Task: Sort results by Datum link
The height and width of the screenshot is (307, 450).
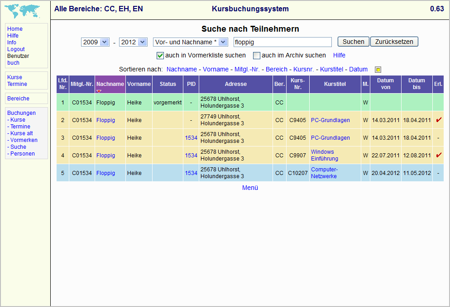Action: tap(358, 69)
